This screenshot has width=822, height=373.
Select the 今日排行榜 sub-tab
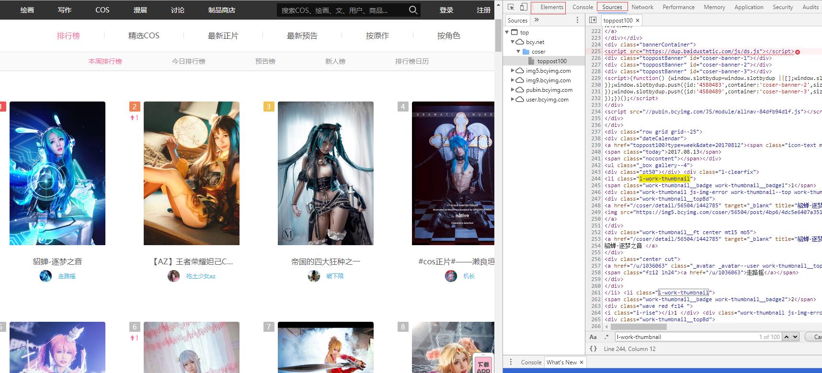coord(189,61)
